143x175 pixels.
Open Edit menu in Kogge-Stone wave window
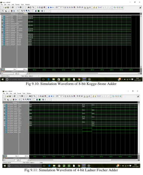pyautogui.click(x=5, y=5)
